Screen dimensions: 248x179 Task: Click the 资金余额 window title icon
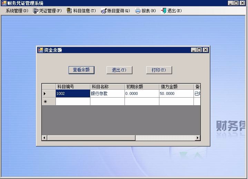pos(41,50)
